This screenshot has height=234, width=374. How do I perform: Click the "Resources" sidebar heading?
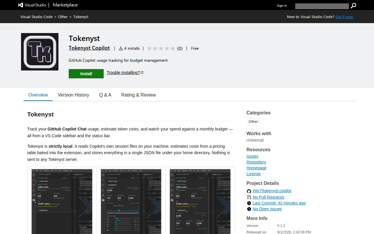click(259, 149)
